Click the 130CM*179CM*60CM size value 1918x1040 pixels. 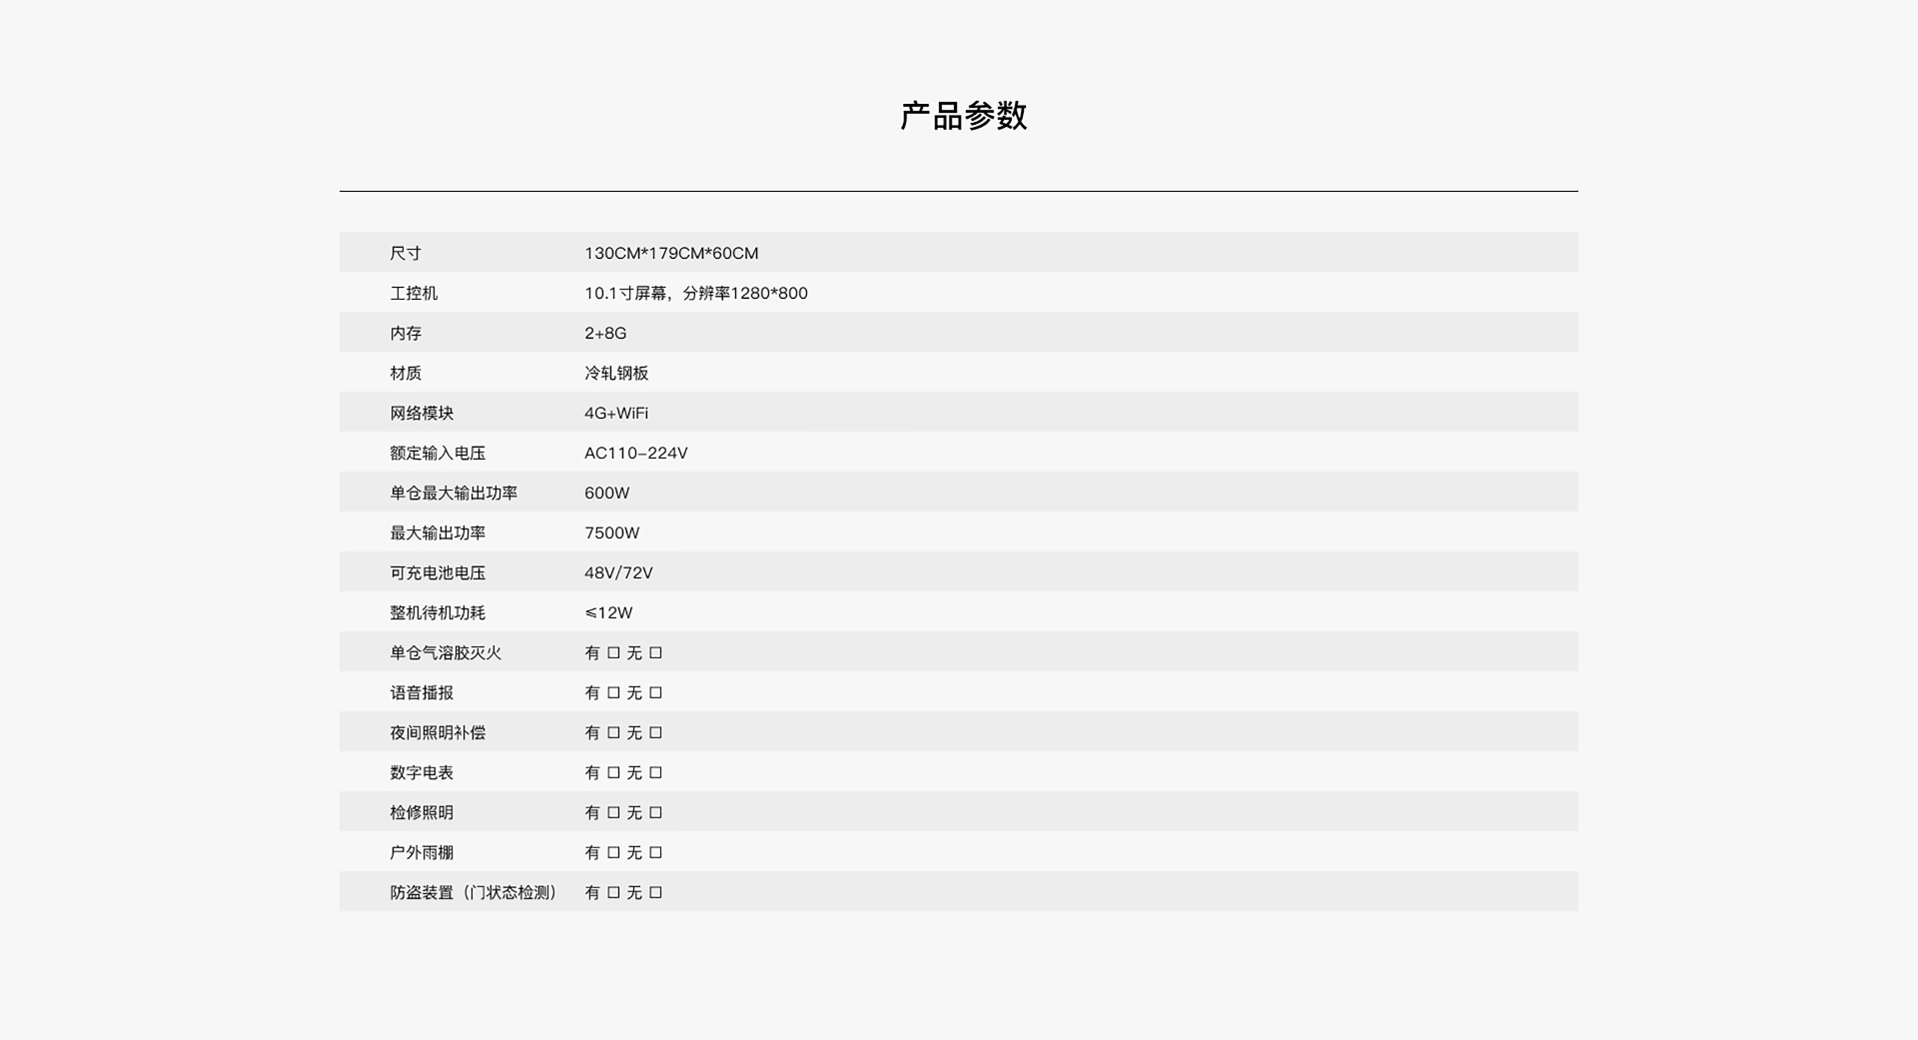click(x=670, y=253)
